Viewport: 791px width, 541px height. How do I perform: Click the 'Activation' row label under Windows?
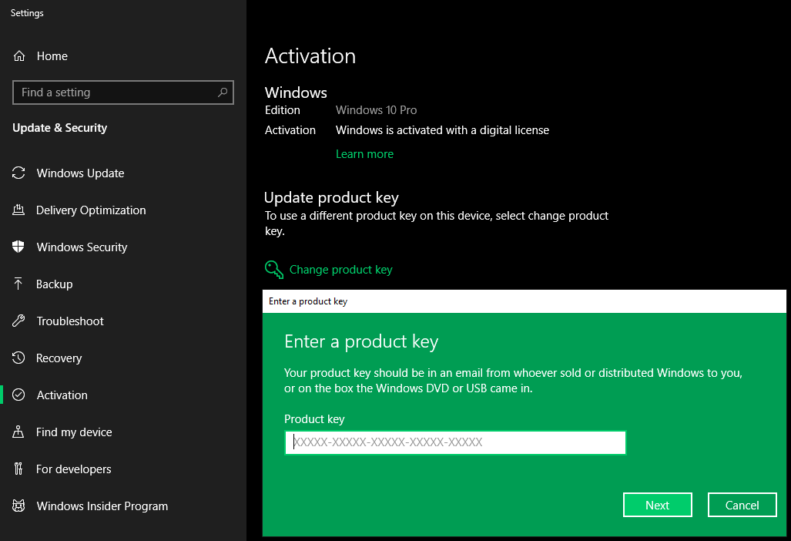(x=290, y=130)
